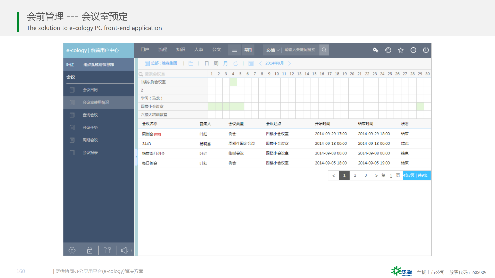
Task: Select 六楼大培训教室 room row
Action: coord(173,115)
